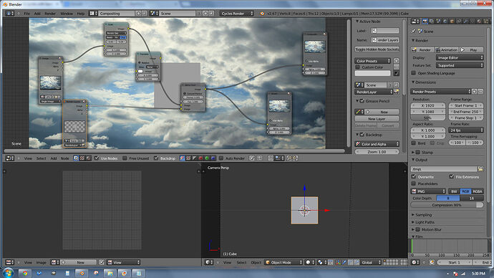Open the Help menu
Image resolution: width=494 pixels, height=278 pixels.
81,14
